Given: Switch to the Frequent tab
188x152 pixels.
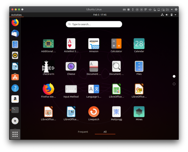Looking at the screenshot, I should 83,132.
